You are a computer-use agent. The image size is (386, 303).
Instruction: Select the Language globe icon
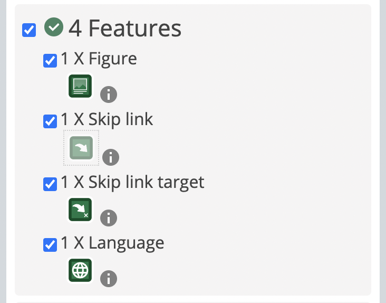click(80, 270)
